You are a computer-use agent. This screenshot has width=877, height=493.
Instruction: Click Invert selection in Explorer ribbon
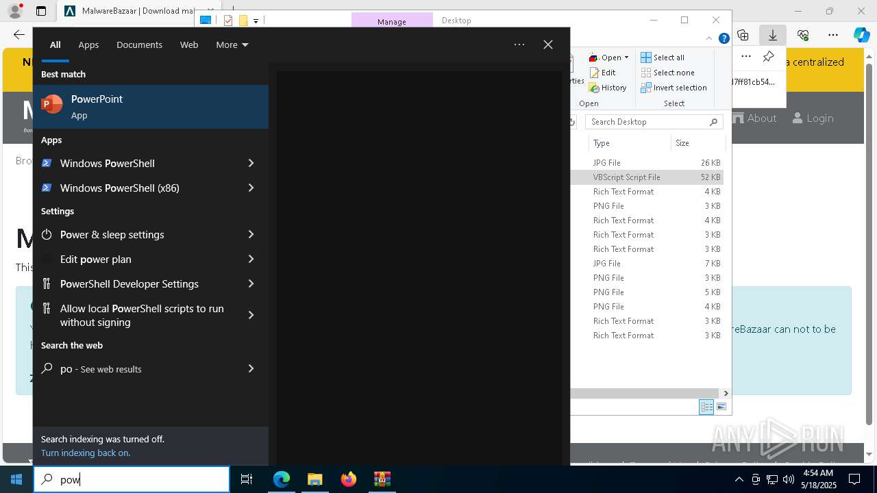674,88
